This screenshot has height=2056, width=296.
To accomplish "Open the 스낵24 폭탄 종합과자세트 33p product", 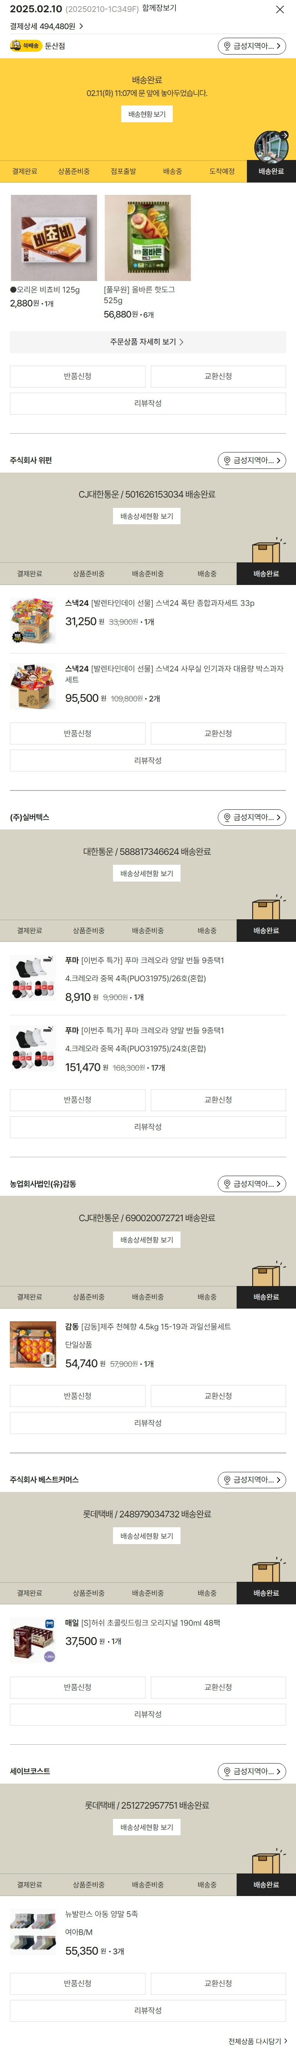I will point(159,603).
